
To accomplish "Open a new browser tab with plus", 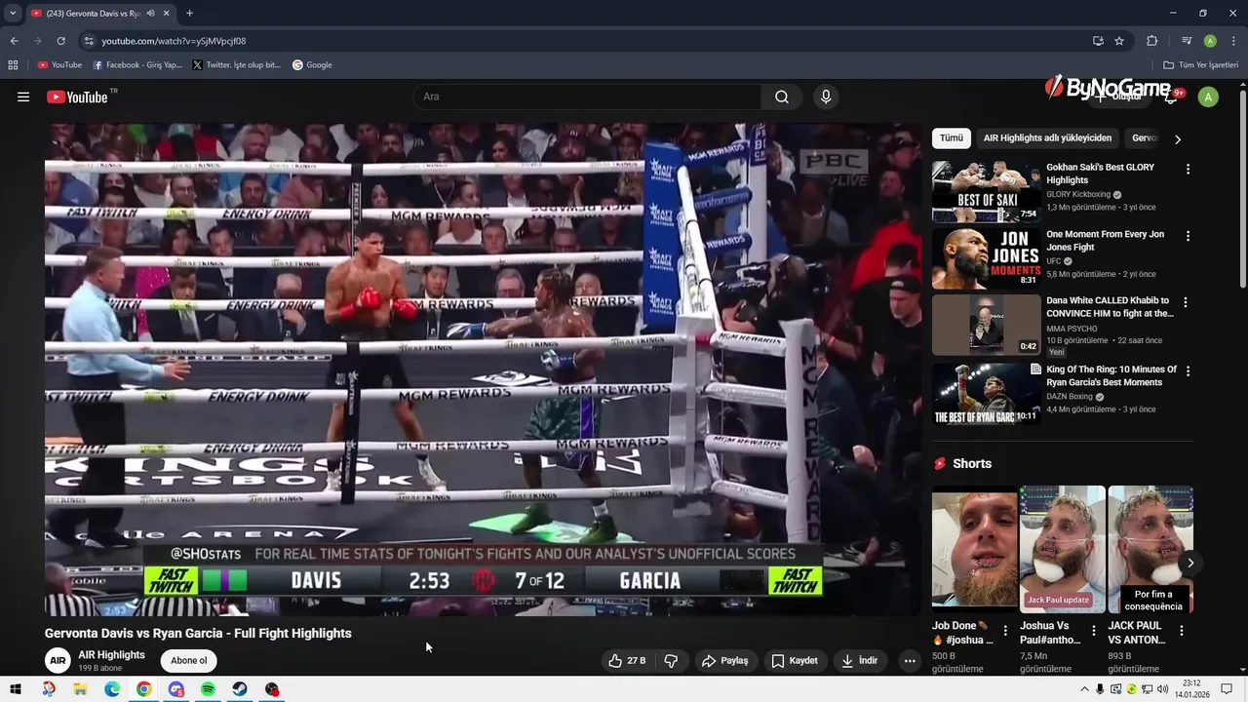I will [189, 14].
